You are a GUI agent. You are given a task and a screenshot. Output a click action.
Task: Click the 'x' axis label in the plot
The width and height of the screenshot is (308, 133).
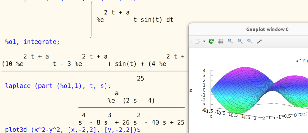pyautogui.click(x=211, y=116)
